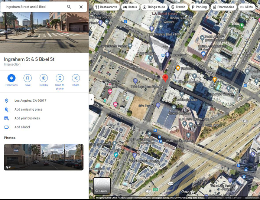Click the Law Business Insider marker
260x200 pixels.
click(x=130, y=46)
